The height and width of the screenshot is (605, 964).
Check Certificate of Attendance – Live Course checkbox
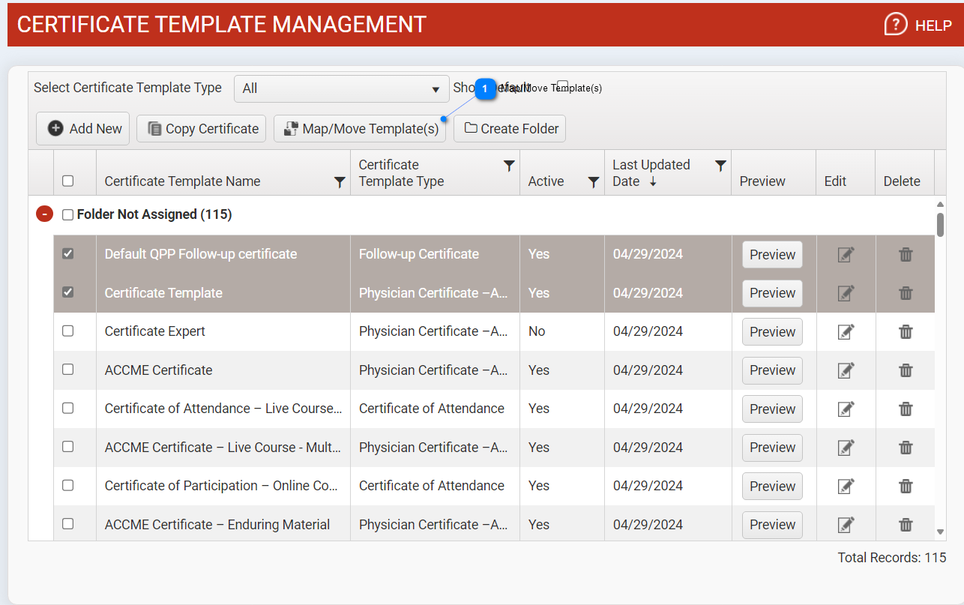pos(67,408)
